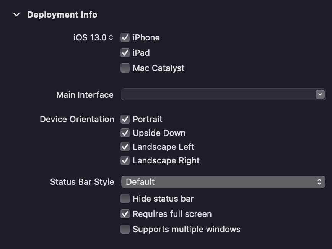Click the Hide status bar label

[x=163, y=199]
